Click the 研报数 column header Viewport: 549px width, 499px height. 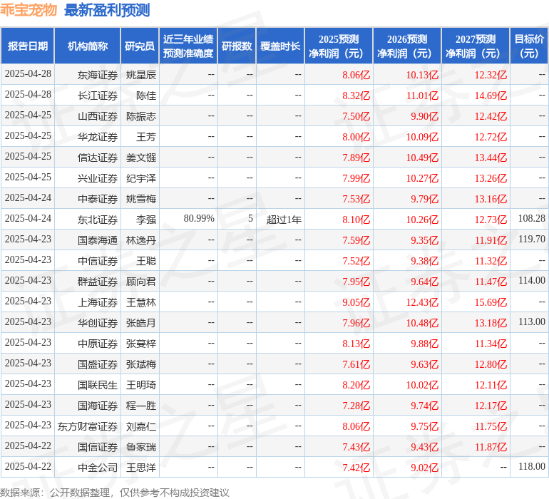pyautogui.click(x=237, y=46)
